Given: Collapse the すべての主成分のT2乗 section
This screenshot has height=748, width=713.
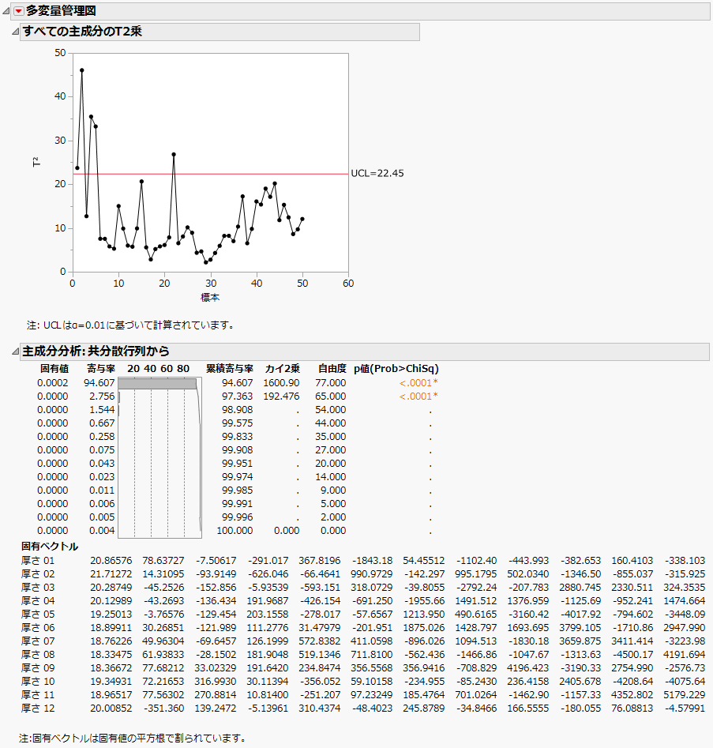Looking at the screenshot, I should (13, 32).
